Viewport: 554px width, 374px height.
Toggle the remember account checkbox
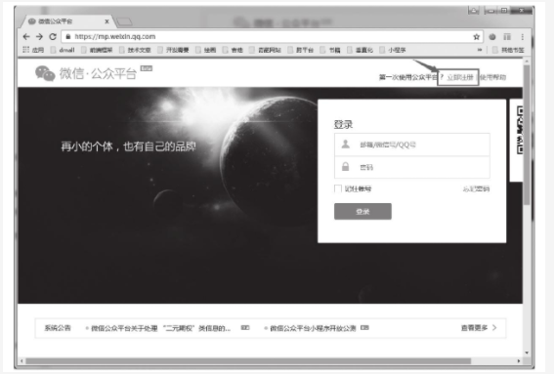[338, 188]
